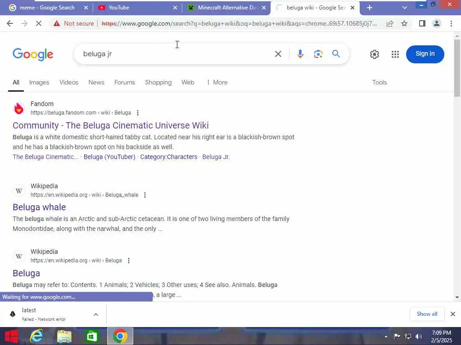461x345 pixels.
Task: Open Google quick settings gear
Action: (x=374, y=54)
